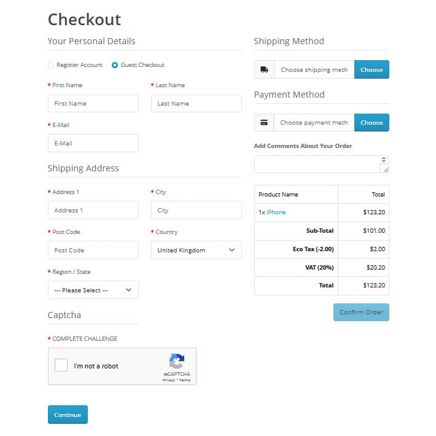Click the comments box scroll arrows
The width and height of the screenshot is (436, 436).
coord(384,160)
